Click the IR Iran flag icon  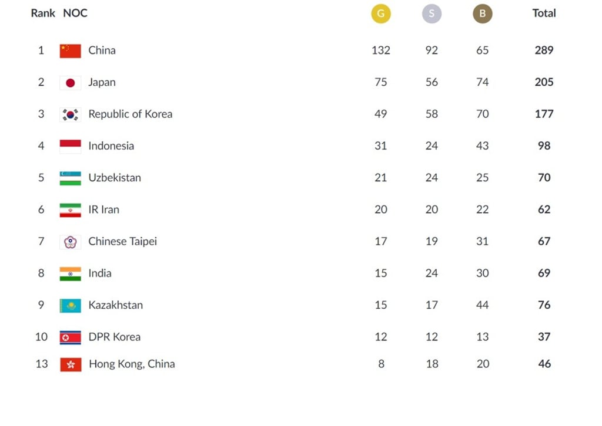click(71, 210)
